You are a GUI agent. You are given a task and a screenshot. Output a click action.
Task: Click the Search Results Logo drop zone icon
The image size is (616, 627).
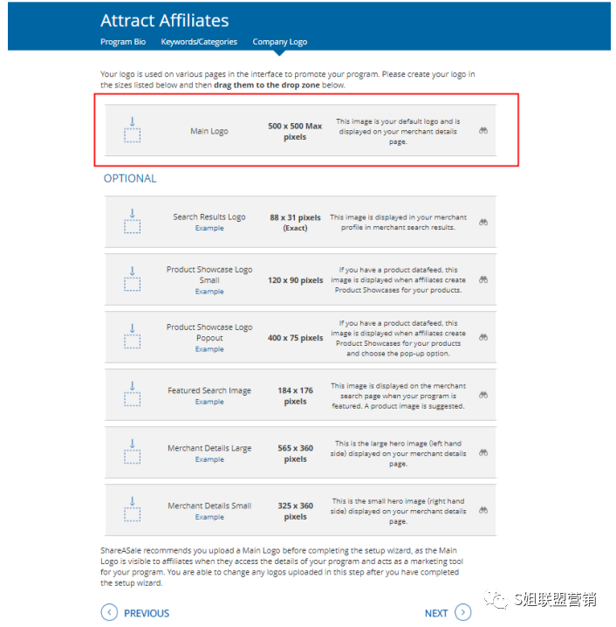[x=133, y=221]
